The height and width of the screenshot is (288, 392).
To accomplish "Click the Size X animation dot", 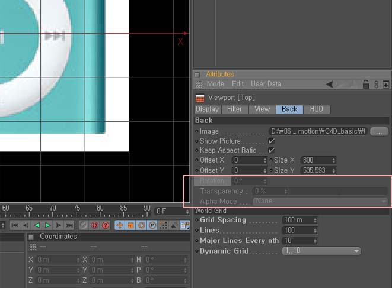I will point(271,160).
